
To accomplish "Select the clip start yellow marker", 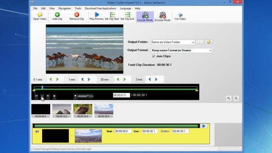I will [x=34, y=90].
